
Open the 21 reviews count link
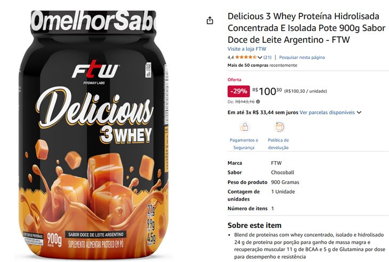point(268,58)
